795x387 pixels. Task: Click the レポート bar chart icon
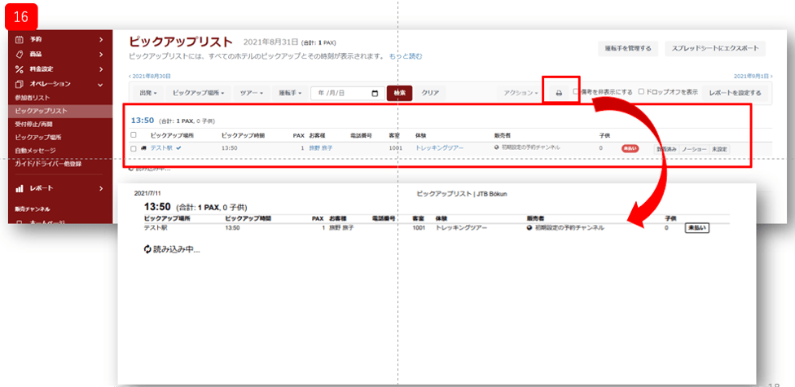pyautogui.click(x=19, y=188)
